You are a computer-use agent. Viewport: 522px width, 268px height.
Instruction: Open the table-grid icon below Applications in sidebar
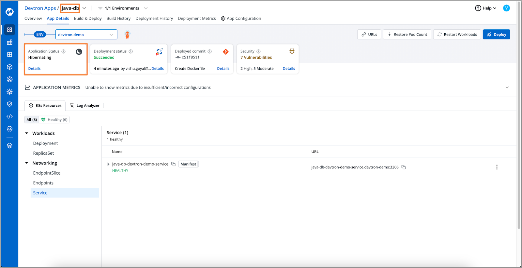pyautogui.click(x=9, y=42)
